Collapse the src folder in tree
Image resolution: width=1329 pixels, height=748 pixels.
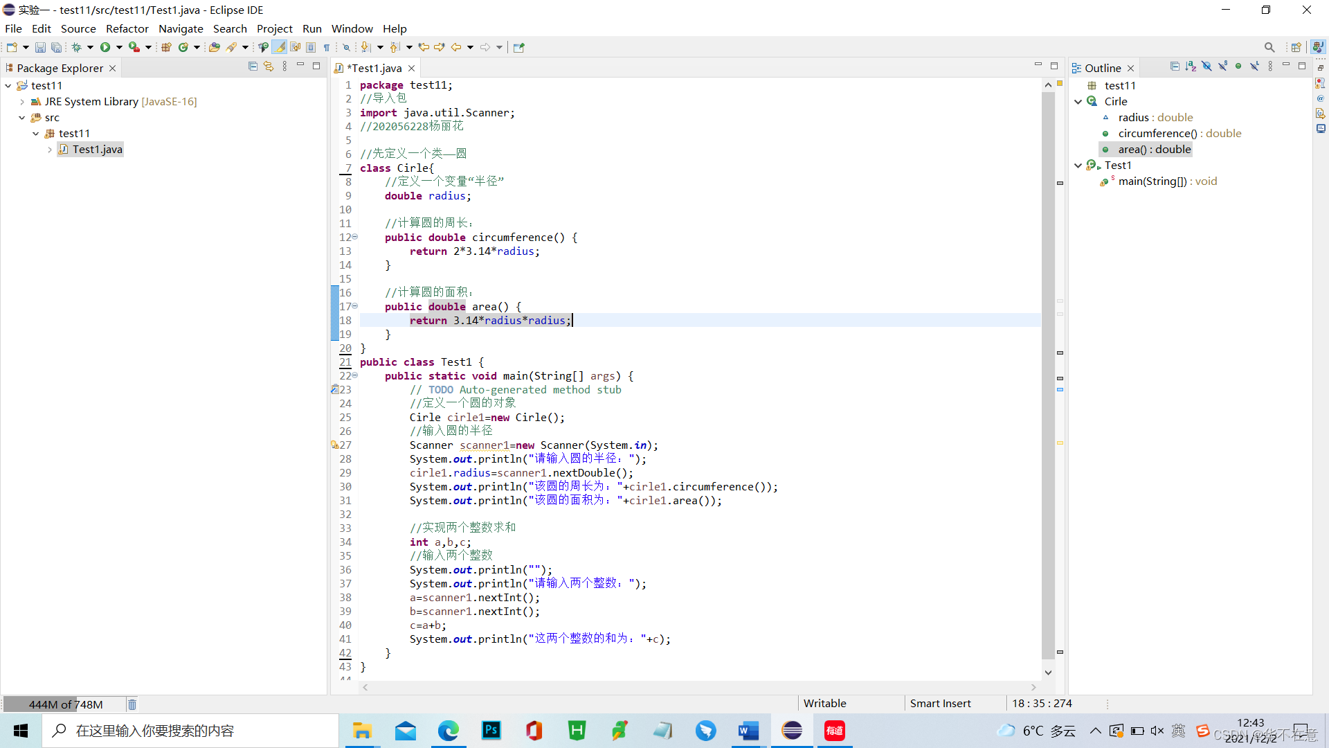click(x=22, y=118)
